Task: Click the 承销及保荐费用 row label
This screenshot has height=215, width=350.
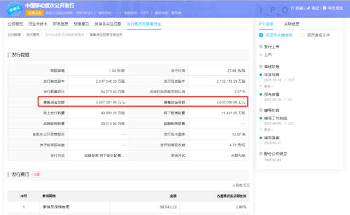Action: [56, 207]
